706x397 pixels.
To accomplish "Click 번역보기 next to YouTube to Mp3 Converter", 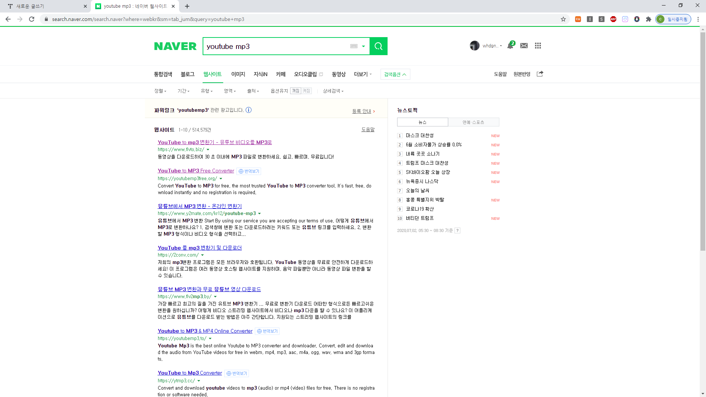I will (x=237, y=373).
